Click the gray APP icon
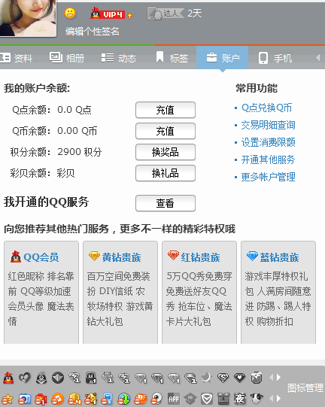Screen dimensions: 325x407 click(174, 399)
